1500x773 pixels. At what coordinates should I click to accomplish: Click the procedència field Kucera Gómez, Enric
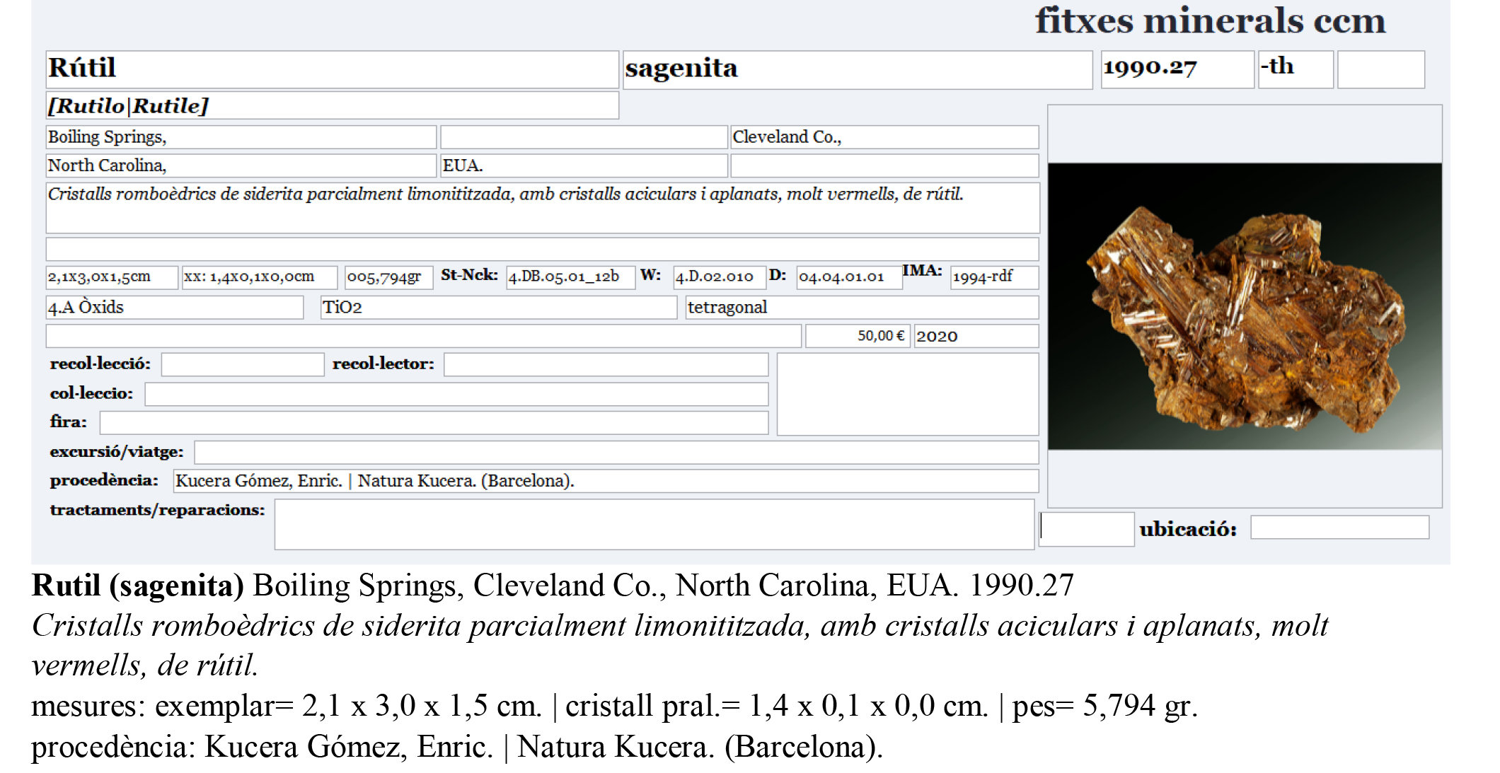[601, 482]
